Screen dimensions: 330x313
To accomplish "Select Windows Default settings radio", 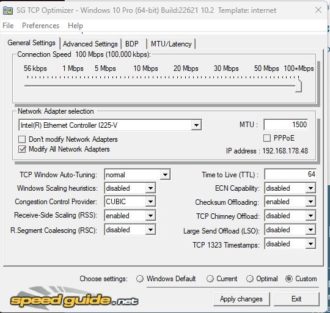I will coord(140,279).
